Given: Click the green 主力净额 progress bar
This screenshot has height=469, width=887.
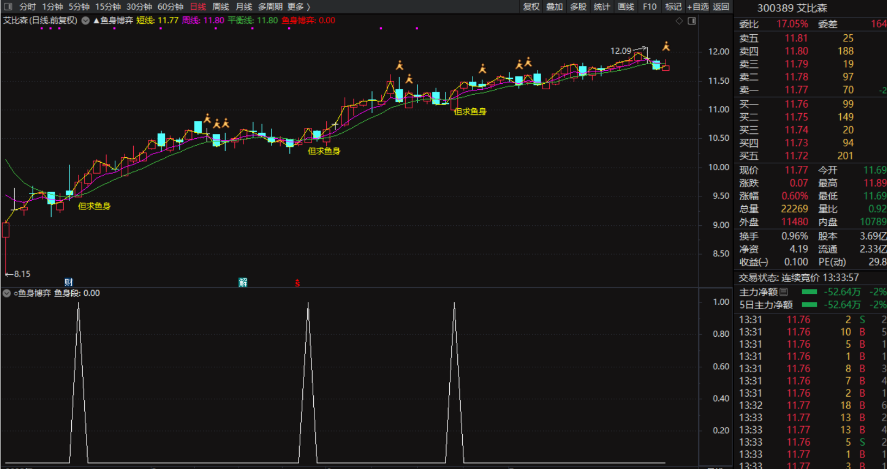Looking at the screenshot, I should click(x=809, y=292).
